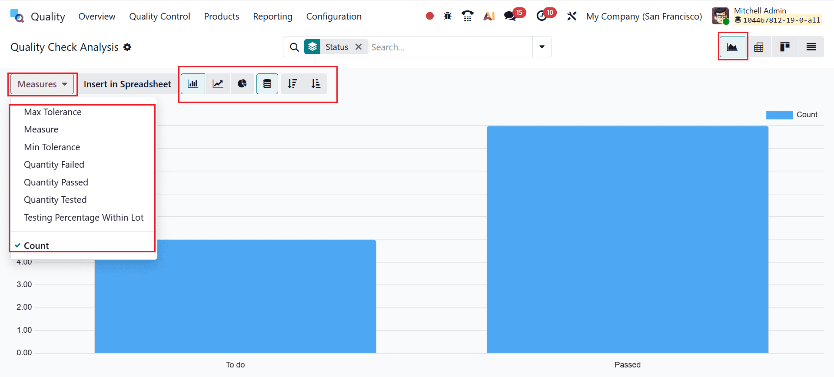Sort chart in descending order

(292, 84)
